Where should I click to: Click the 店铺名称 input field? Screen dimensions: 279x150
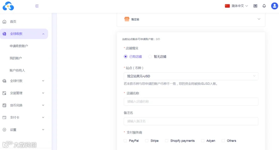pyautogui.click(x=191, y=102)
